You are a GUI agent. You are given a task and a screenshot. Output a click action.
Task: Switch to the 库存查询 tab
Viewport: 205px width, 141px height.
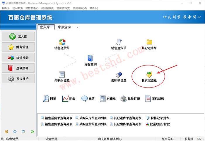tap(64, 27)
